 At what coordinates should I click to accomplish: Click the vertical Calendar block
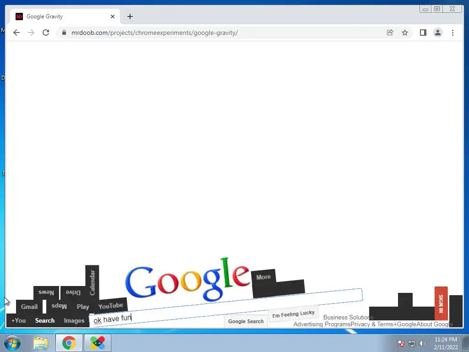(x=92, y=282)
